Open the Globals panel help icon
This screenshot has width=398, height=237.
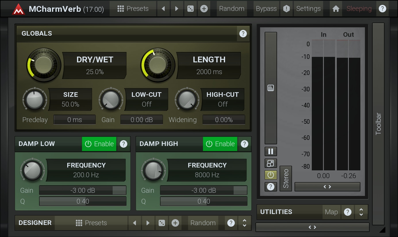coord(243,34)
